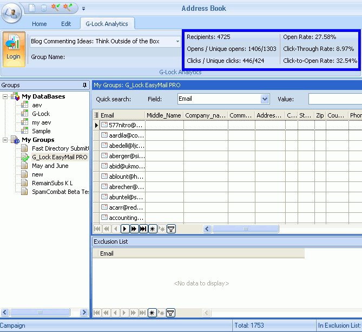Select the group named new
The width and height of the screenshot is (362, 332).
coord(37,174)
